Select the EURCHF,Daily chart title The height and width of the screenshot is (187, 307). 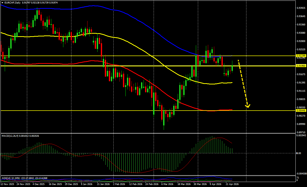point(13,3)
